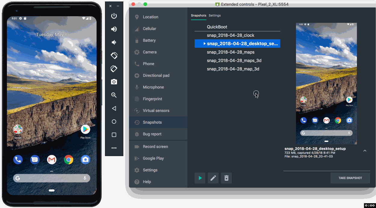Viewport: 376px width, 208px height.
Task: Collapse snapshot details with chevron arrow
Action: click(365, 151)
